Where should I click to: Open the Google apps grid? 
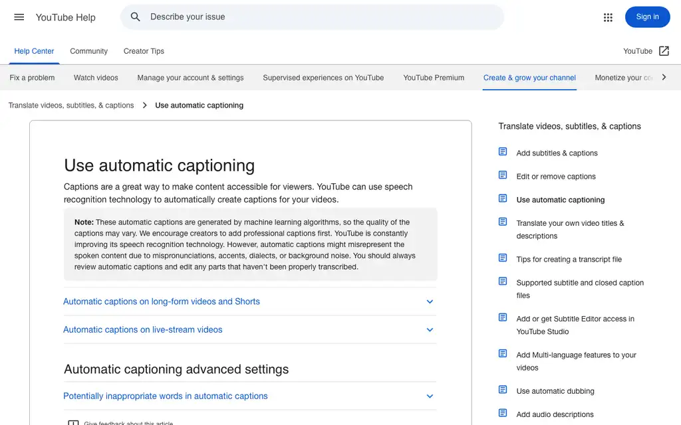point(608,17)
